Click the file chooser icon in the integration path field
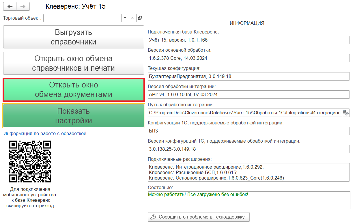 click(x=346, y=112)
